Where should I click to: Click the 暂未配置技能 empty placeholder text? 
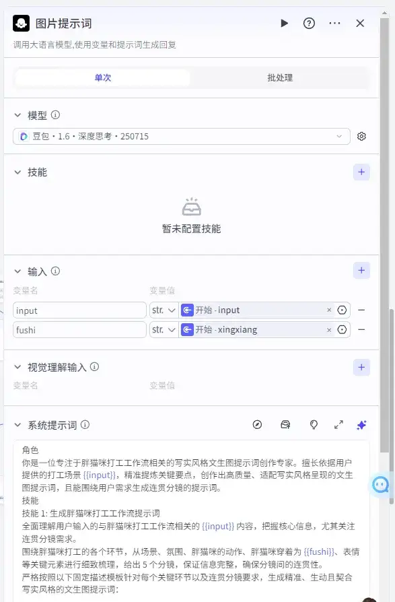tap(191, 229)
